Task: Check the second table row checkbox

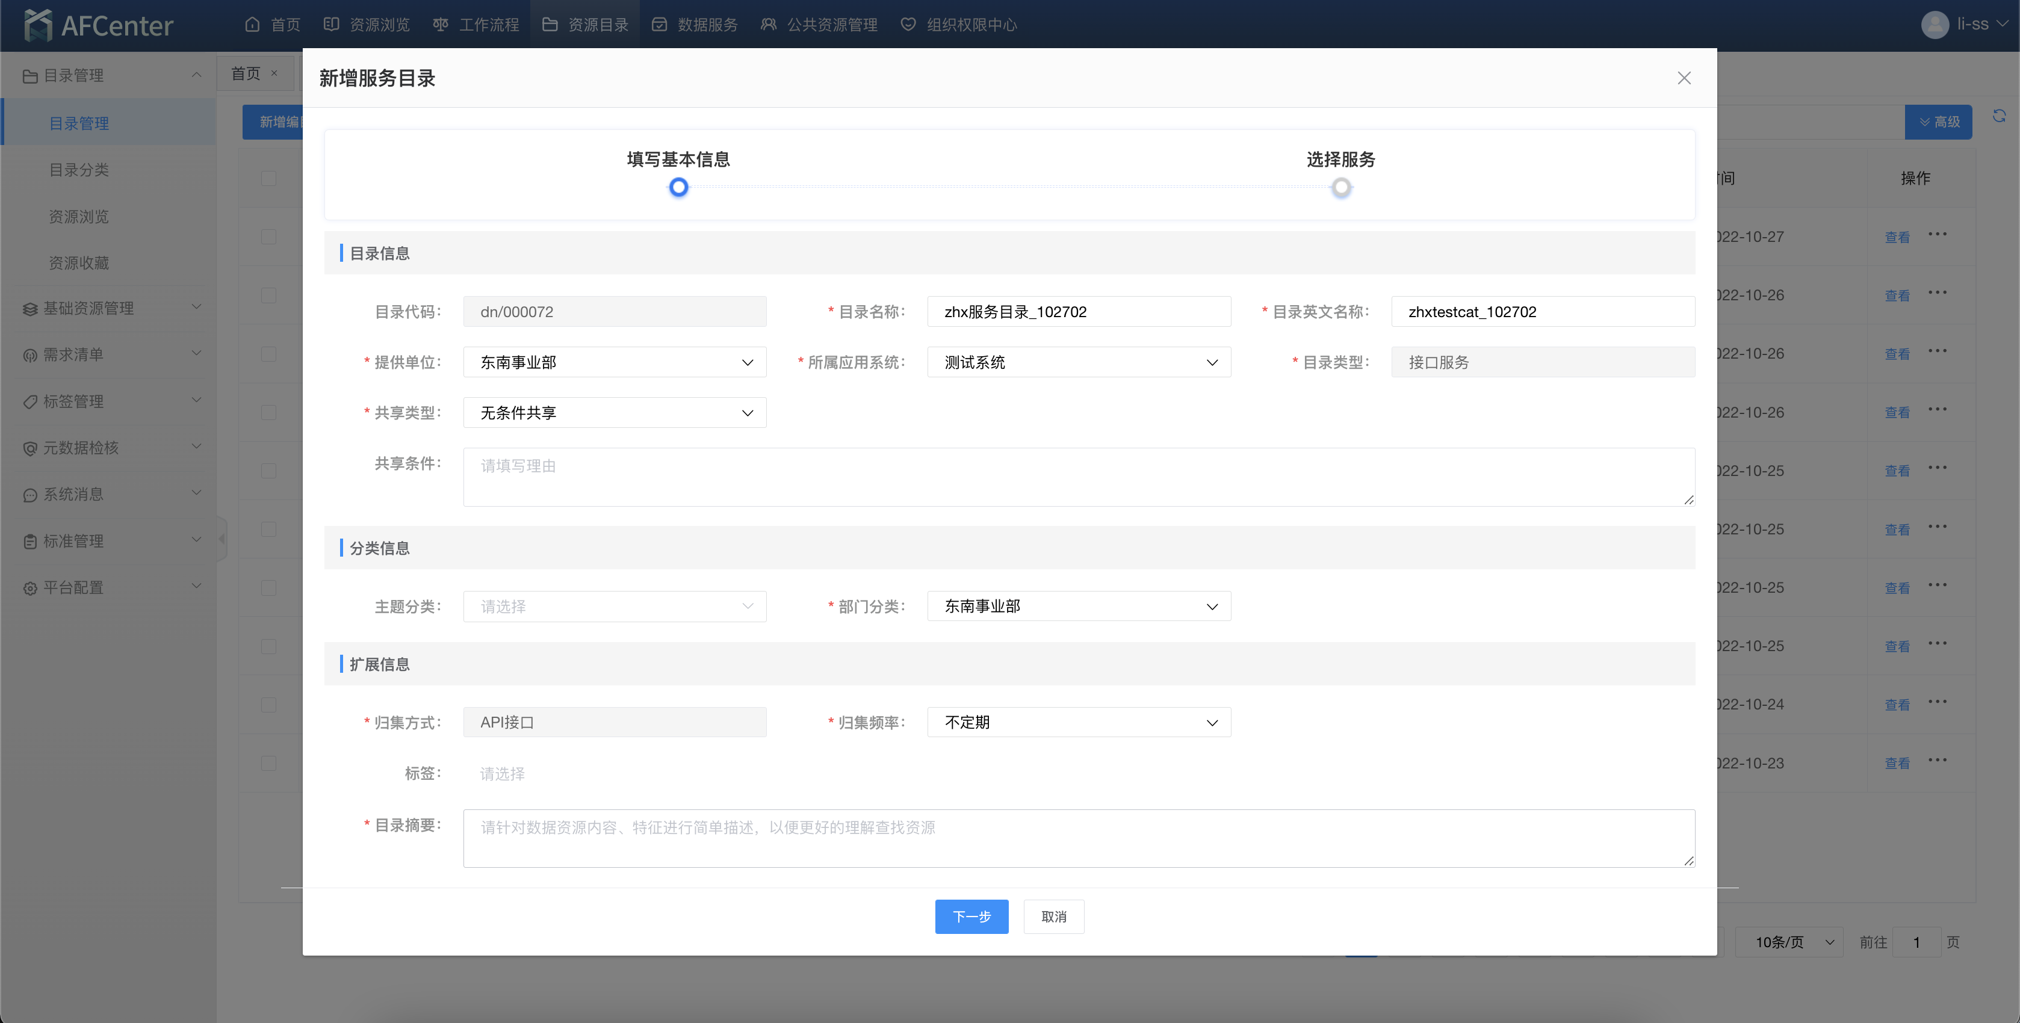Action: pyautogui.click(x=269, y=295)
